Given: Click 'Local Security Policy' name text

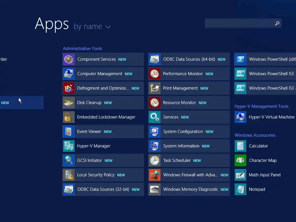Looking at the screenshot, I should point(96,175).
